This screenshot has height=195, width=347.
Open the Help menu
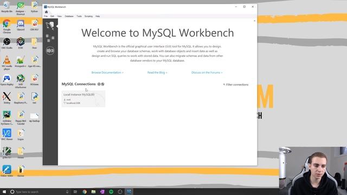[98, 16]
